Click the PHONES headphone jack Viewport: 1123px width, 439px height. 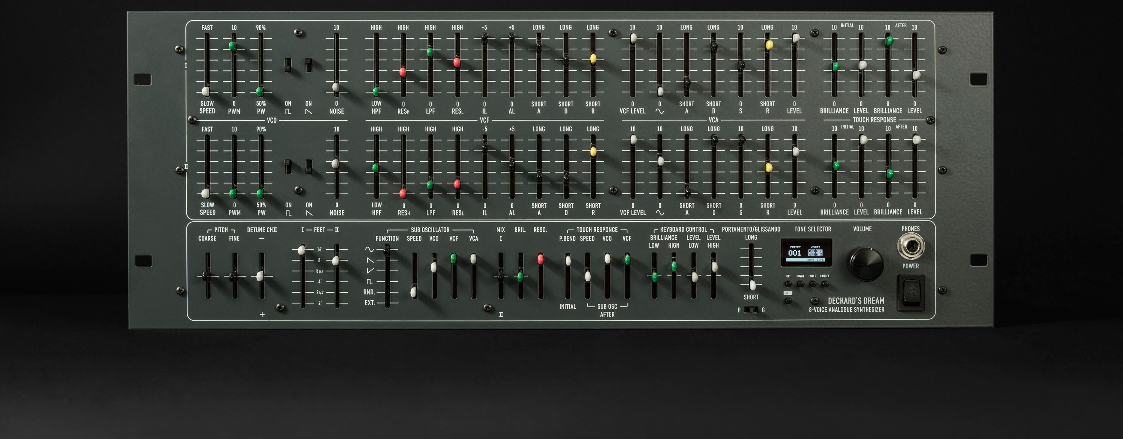pos(911,246)
